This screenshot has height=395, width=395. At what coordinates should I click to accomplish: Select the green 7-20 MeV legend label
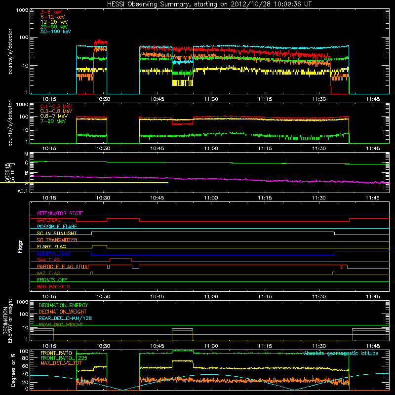click(x=53, y=121)
